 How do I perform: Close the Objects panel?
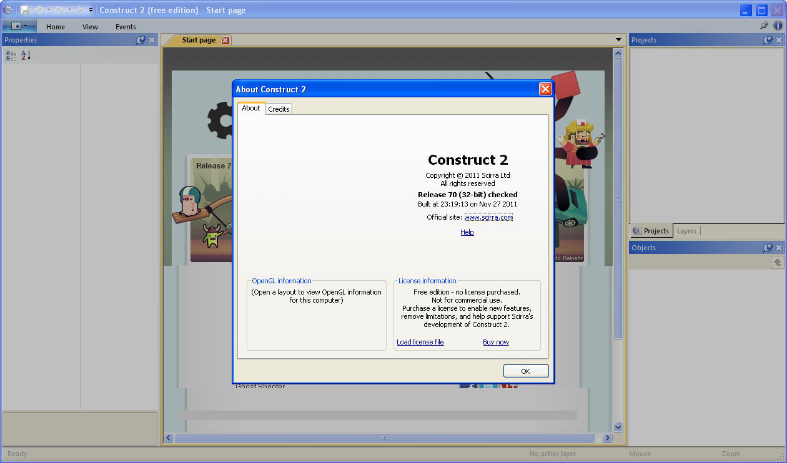(778, 248)
